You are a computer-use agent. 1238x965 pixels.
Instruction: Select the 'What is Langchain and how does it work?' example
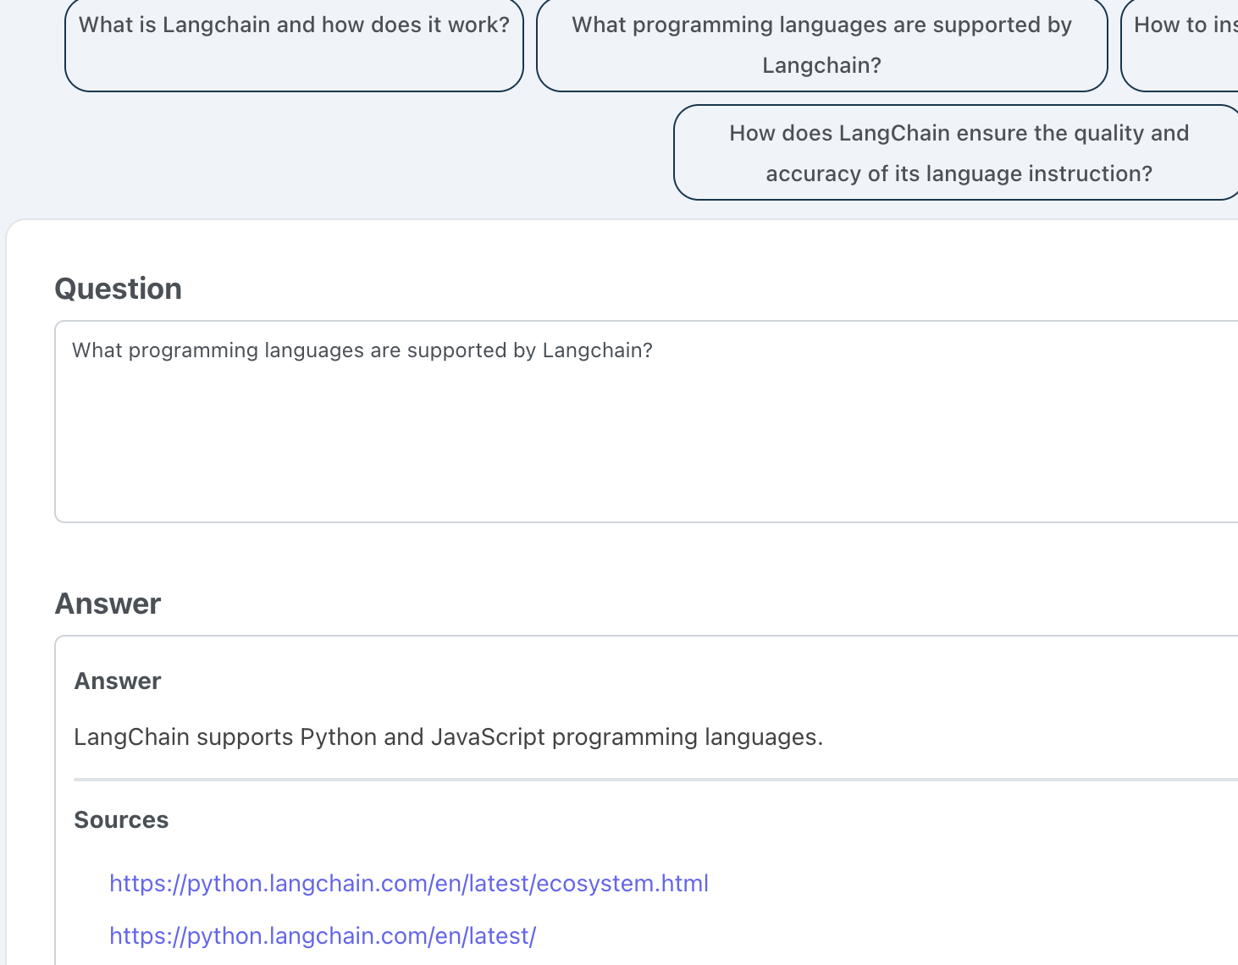(x=294, y=45)
